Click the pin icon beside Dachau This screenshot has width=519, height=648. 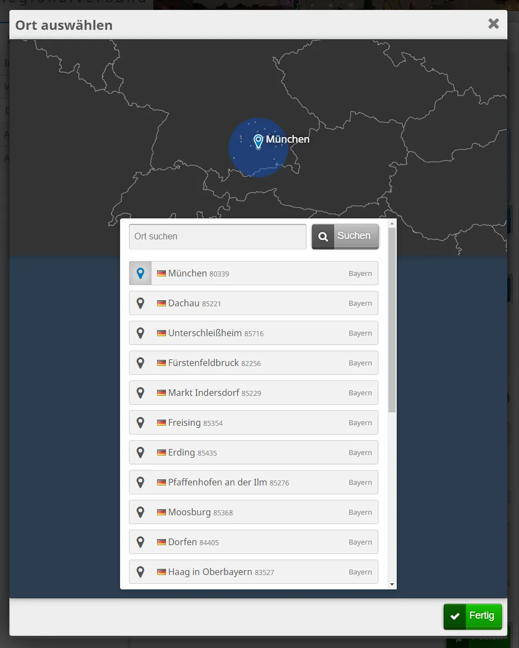coord(141,303)
